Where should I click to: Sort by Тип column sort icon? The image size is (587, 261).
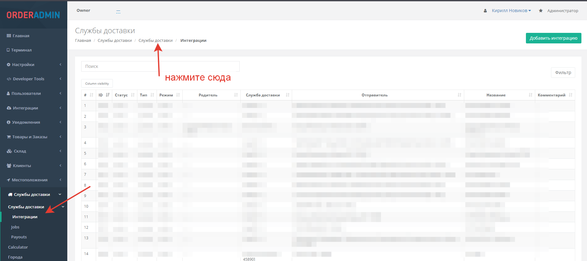(152, 95)
